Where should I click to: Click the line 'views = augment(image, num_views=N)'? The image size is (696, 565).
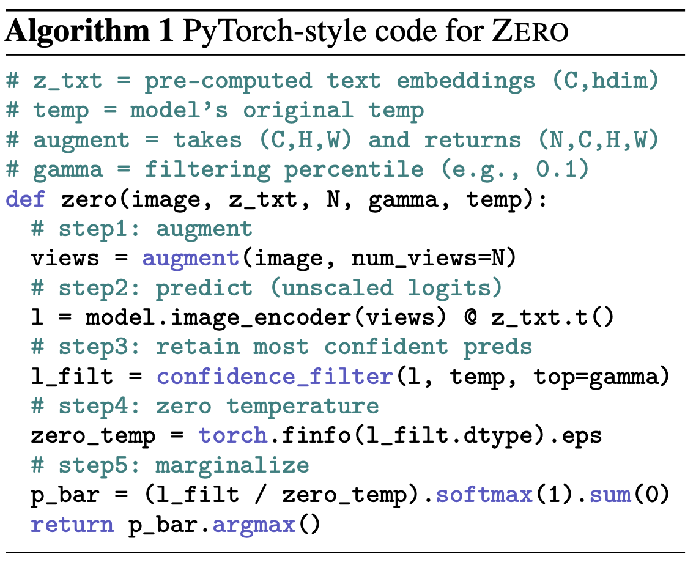coord(273,259)
